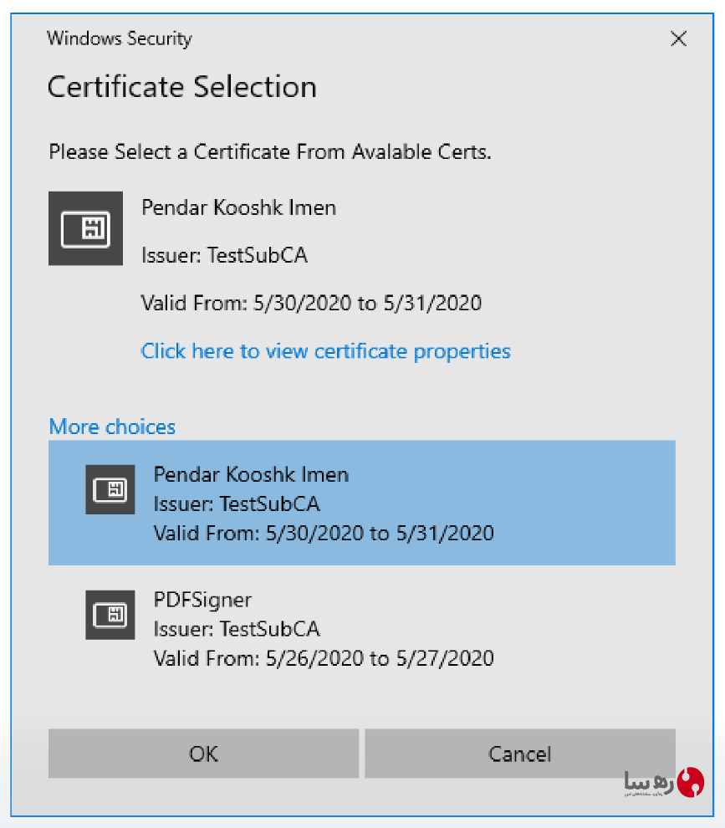Click the validity dates 5/26/2020 to 5/27/2020

380,658
